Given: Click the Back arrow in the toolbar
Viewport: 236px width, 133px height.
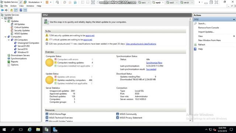Looking at the screenshot, I should (x=2, y=10).
